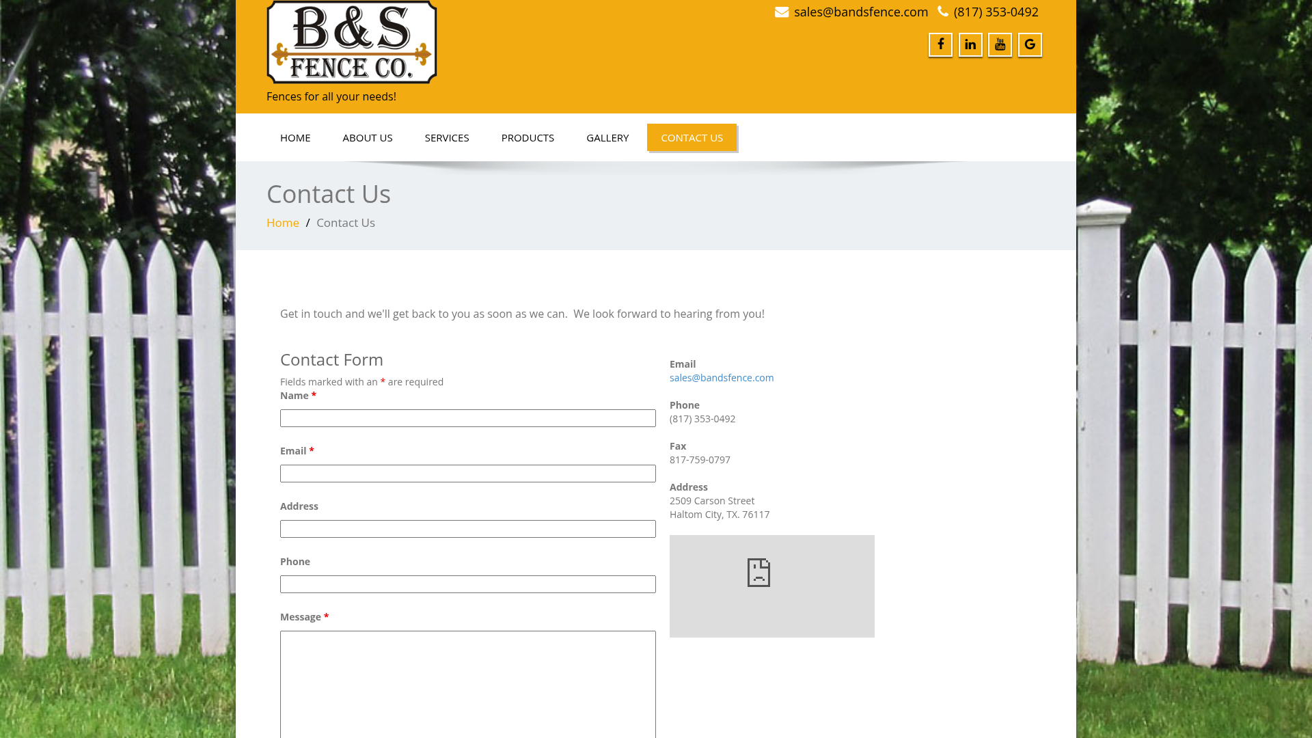Open the sales@bandsfence.com email link in sidebar
Image resolution: width=1312 pixels, height=738 pixels.
721,377
